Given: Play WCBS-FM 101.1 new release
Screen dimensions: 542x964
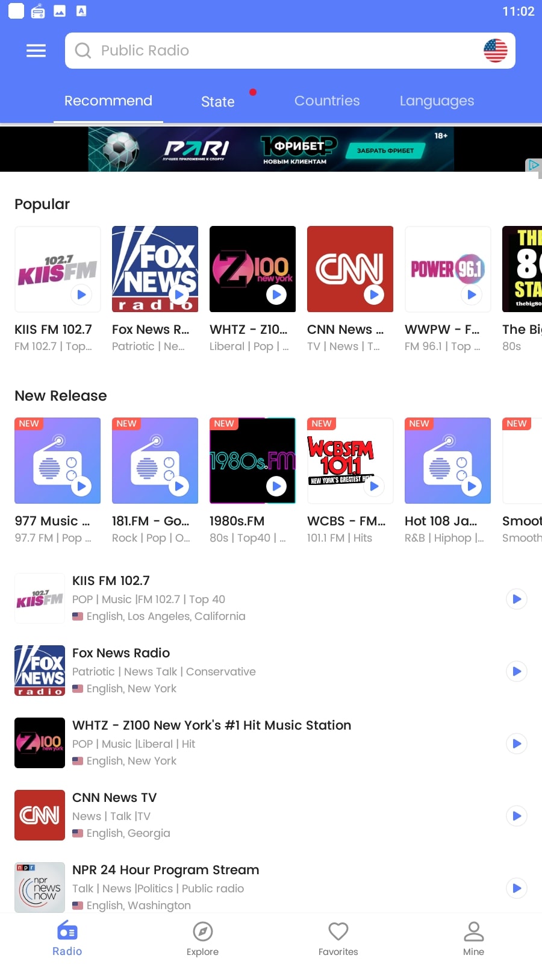Looking at the screenshot, I should [x=374, y=486].
